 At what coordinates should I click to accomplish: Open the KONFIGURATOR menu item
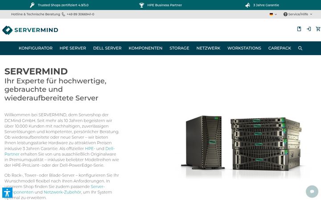[36, 48]
